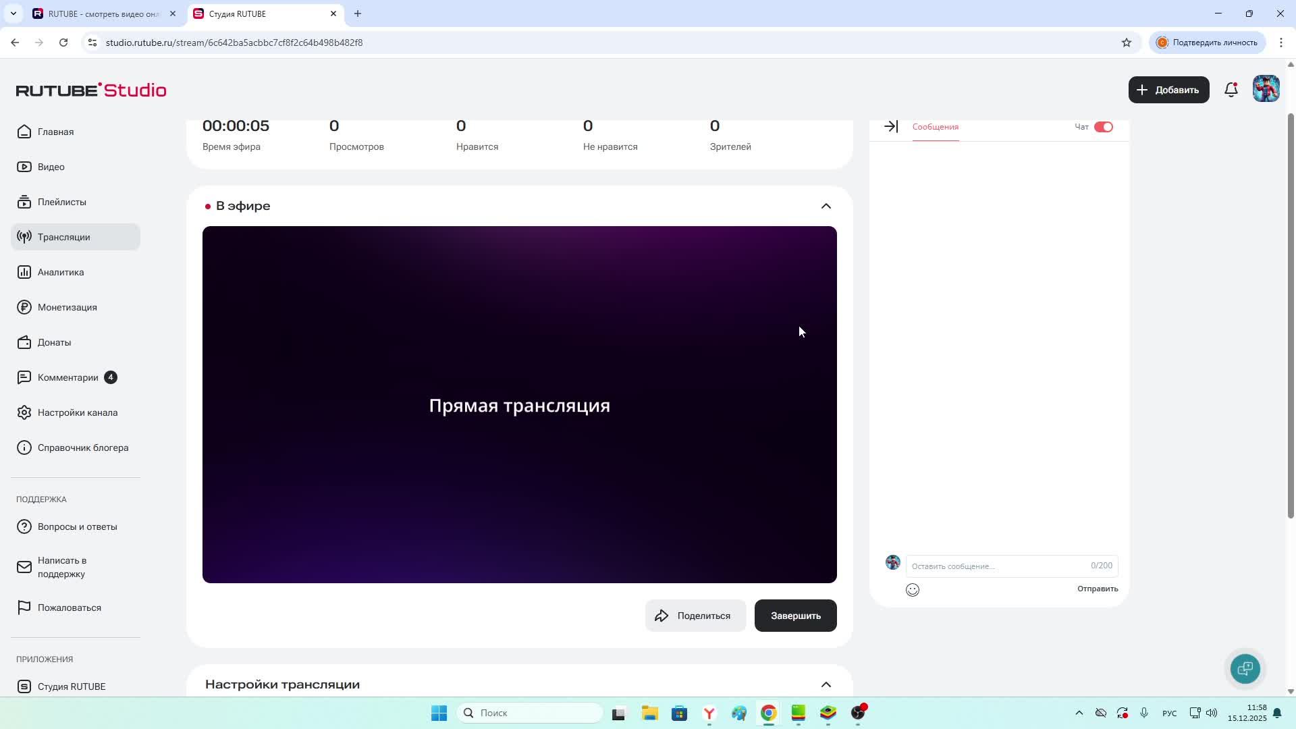Click the support chat floating icon
This screenshot has height=729, width=1296.
[x=1245, y=668]
